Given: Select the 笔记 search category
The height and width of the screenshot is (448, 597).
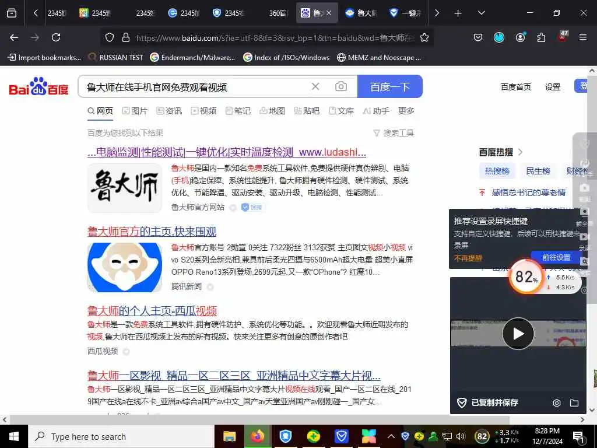Looking at the screenshot, I should pyautogui.click(x=238, y=111).
